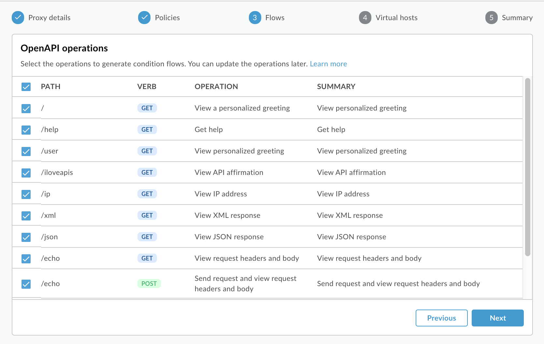Uncheck the /help operation checkbox
The height and width of the screenshot is (344, 544).
[26, 129]
